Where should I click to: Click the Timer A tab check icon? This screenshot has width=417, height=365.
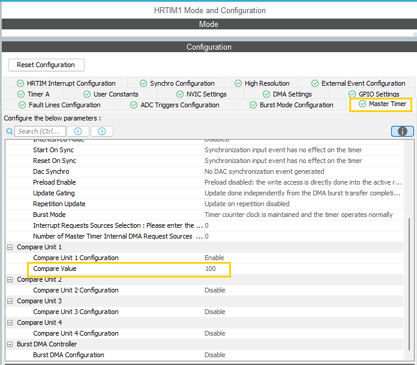(21, 94)
